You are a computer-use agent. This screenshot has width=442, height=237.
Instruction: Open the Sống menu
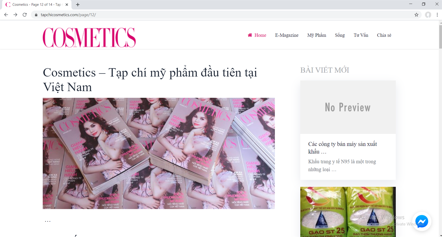tap(340, 35)
